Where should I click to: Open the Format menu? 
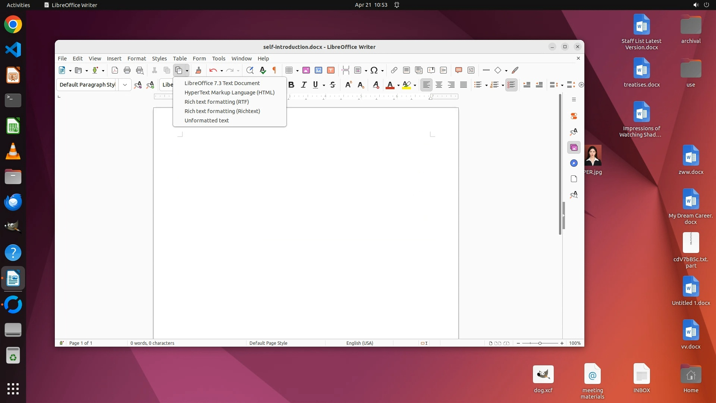point(136,59)
